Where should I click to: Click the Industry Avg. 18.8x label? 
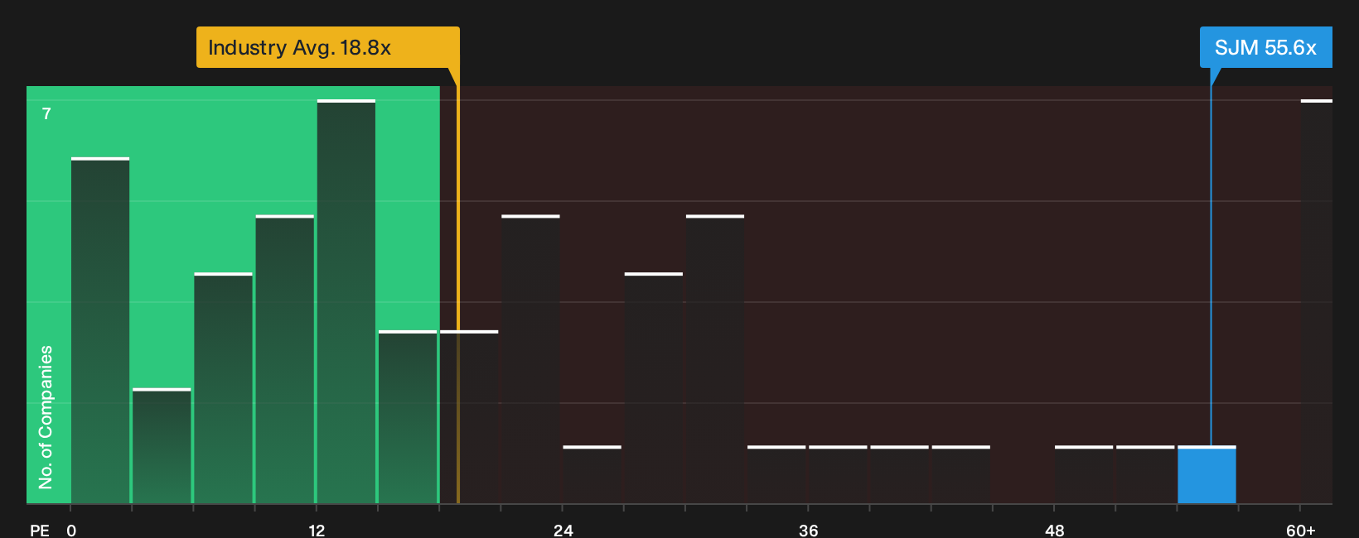click(x=327, y=47)
